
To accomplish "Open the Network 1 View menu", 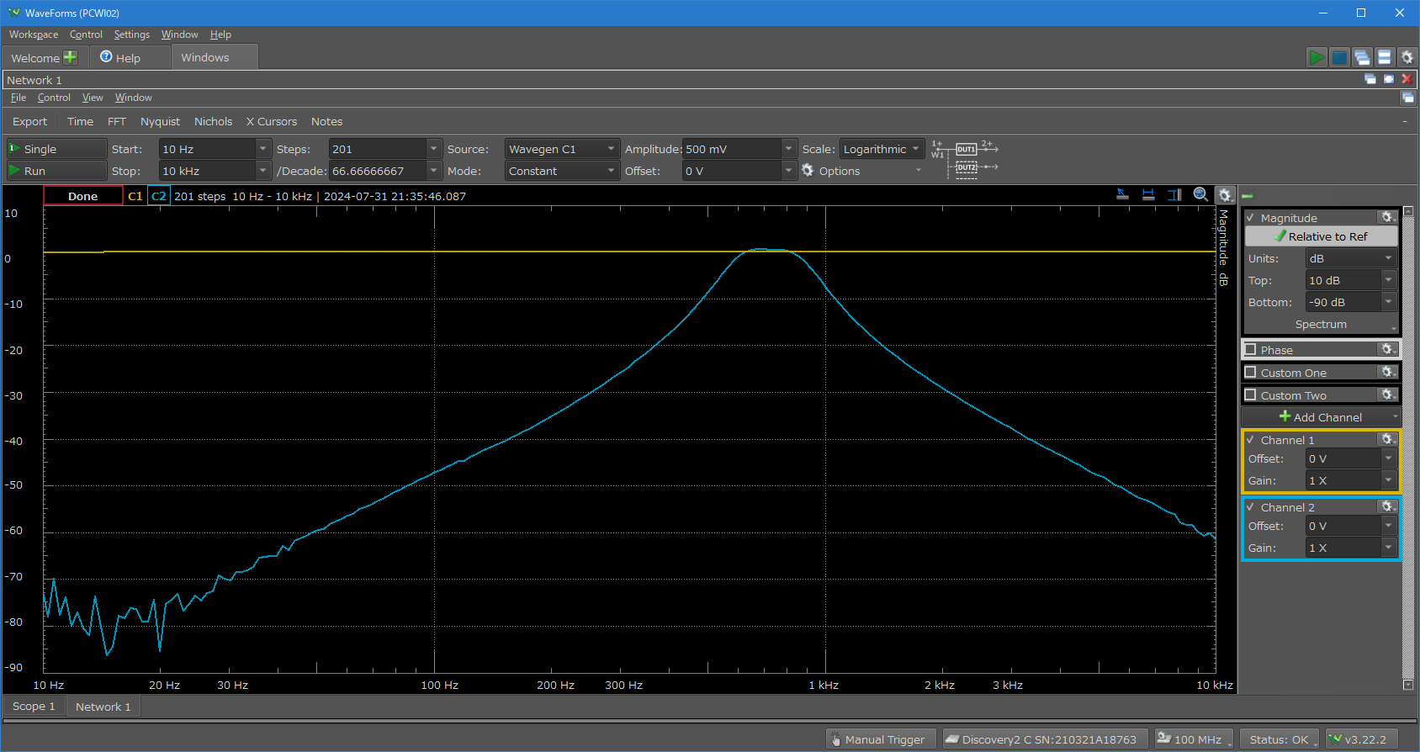I will pyautogui.click(x=93, y=98).
